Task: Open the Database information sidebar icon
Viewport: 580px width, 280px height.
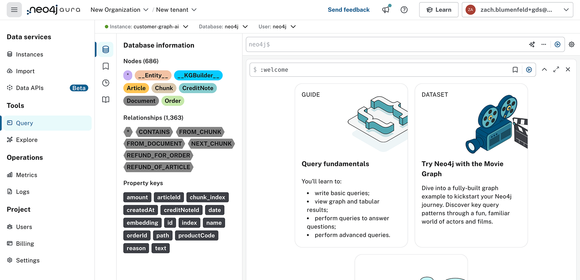Action: pos(106,50)
